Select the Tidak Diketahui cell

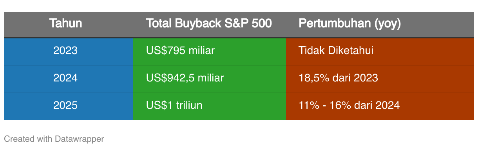click(380, 51)
